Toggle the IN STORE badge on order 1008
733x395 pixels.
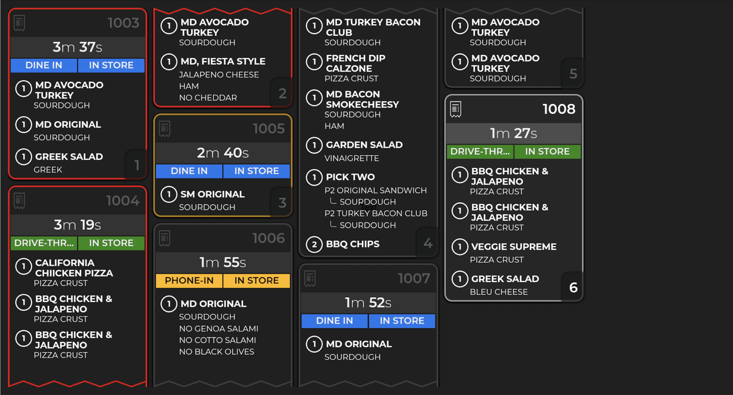[548, 152]
